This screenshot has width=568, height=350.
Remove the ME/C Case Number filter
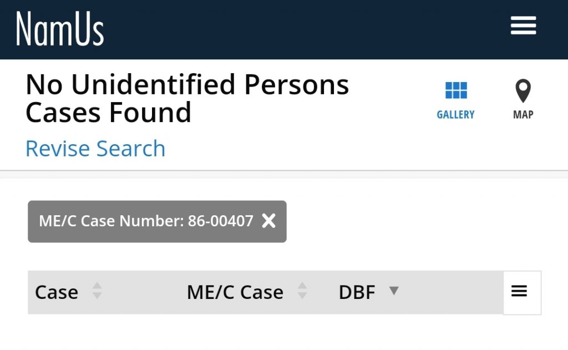269,221
